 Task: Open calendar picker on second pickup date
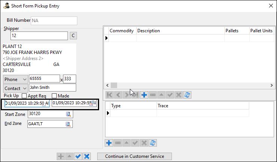[x=92, y=103]
